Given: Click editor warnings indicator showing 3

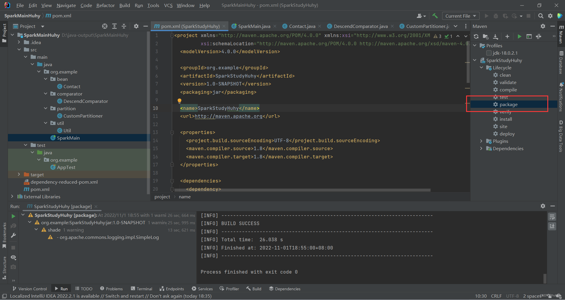Looking at the screenshot, I should tap(438, 36).
